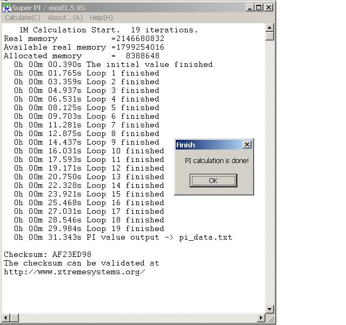
Task: Click the http://www.xtremesystems.org/ text
Action: 75,272
